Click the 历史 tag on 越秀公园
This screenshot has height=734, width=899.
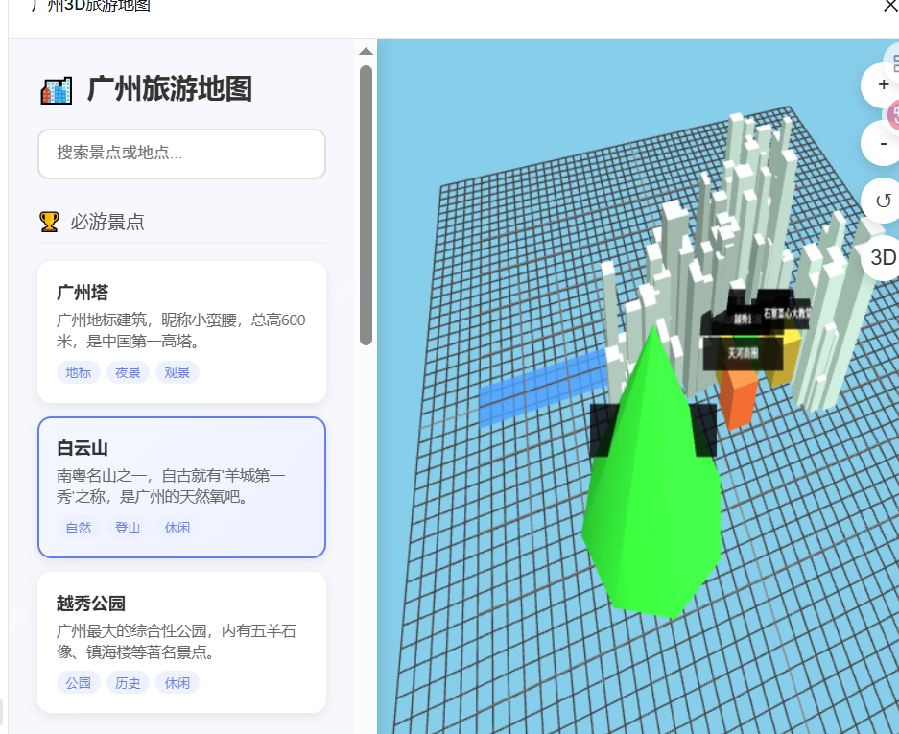coord(128,683)
